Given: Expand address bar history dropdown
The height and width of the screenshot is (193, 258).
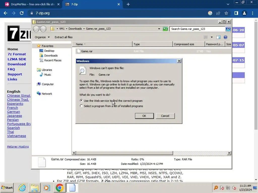Looking at the screenshot, I should click(x=159, y=29).
